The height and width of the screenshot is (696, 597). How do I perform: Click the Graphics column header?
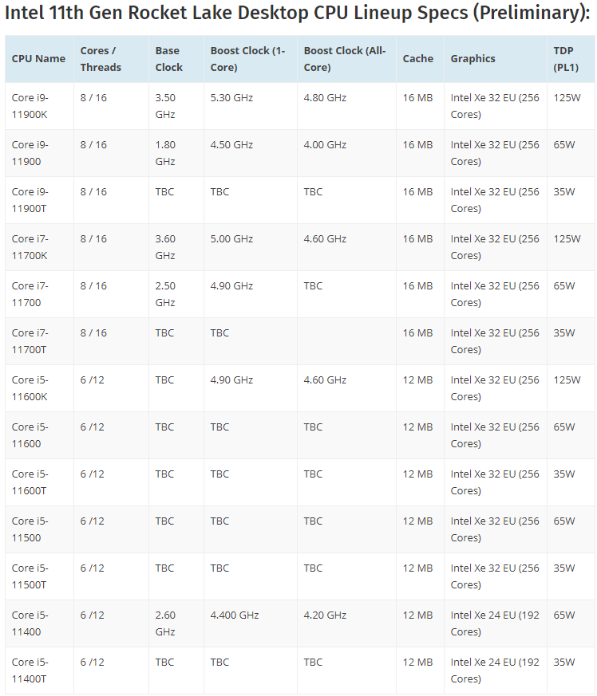click(472, 59)
